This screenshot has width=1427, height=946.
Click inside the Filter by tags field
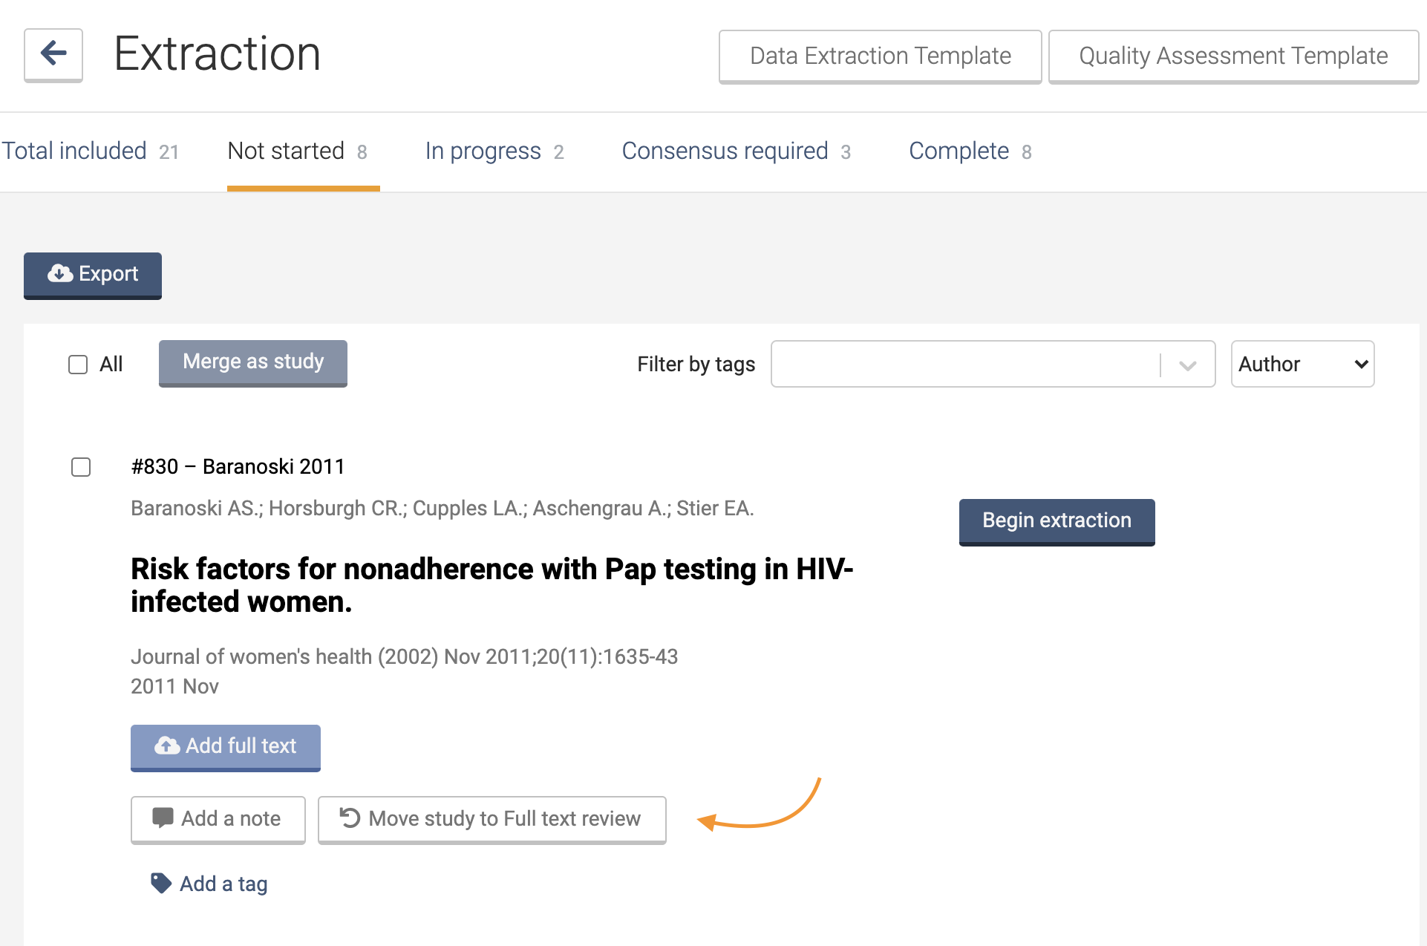tap(965, 364)
